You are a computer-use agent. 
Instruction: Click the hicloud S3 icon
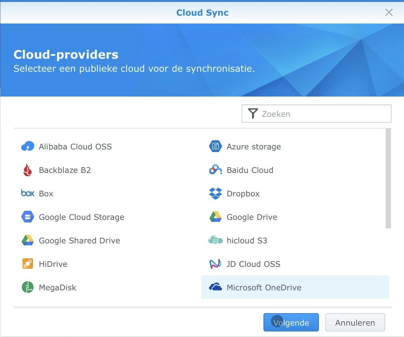(x=215, y=240)
